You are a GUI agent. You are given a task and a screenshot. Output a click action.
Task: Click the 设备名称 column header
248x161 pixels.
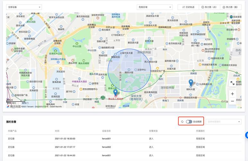click(x=106, y=131)
